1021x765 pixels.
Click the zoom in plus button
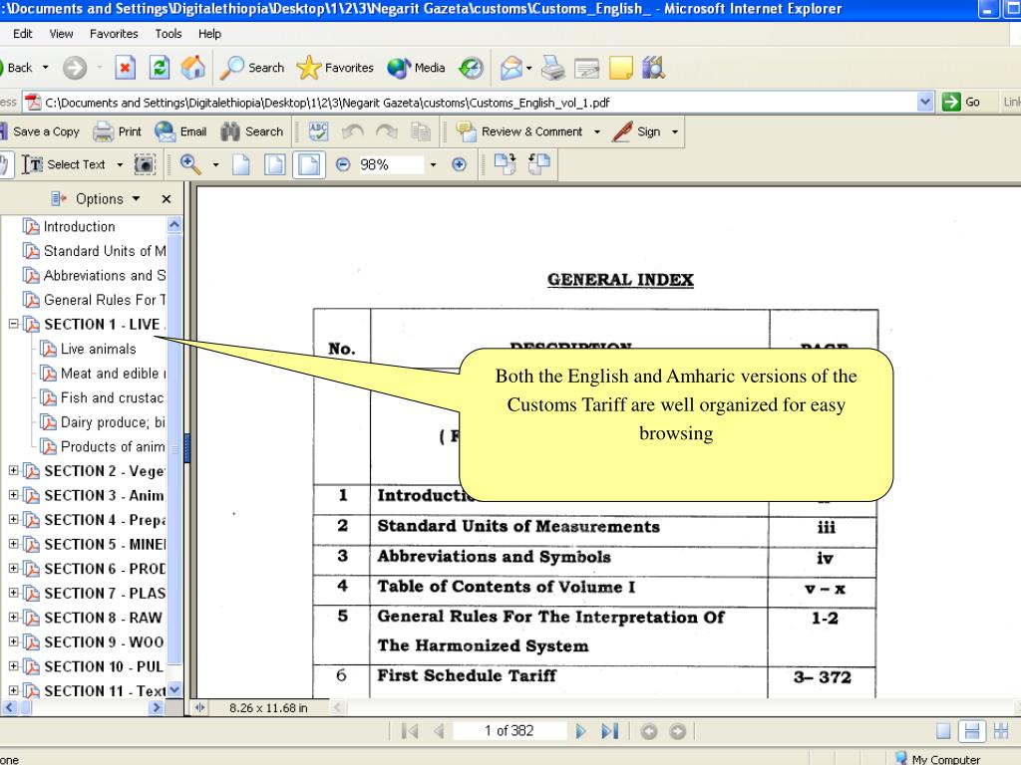pyautogui.click(x=459, y=164)
